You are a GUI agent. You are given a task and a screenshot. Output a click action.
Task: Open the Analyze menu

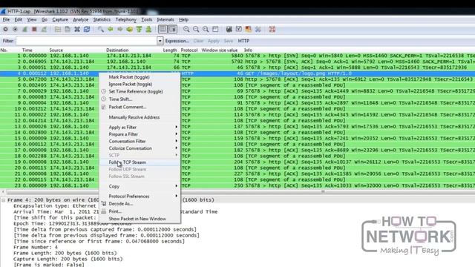coord(81,20)
